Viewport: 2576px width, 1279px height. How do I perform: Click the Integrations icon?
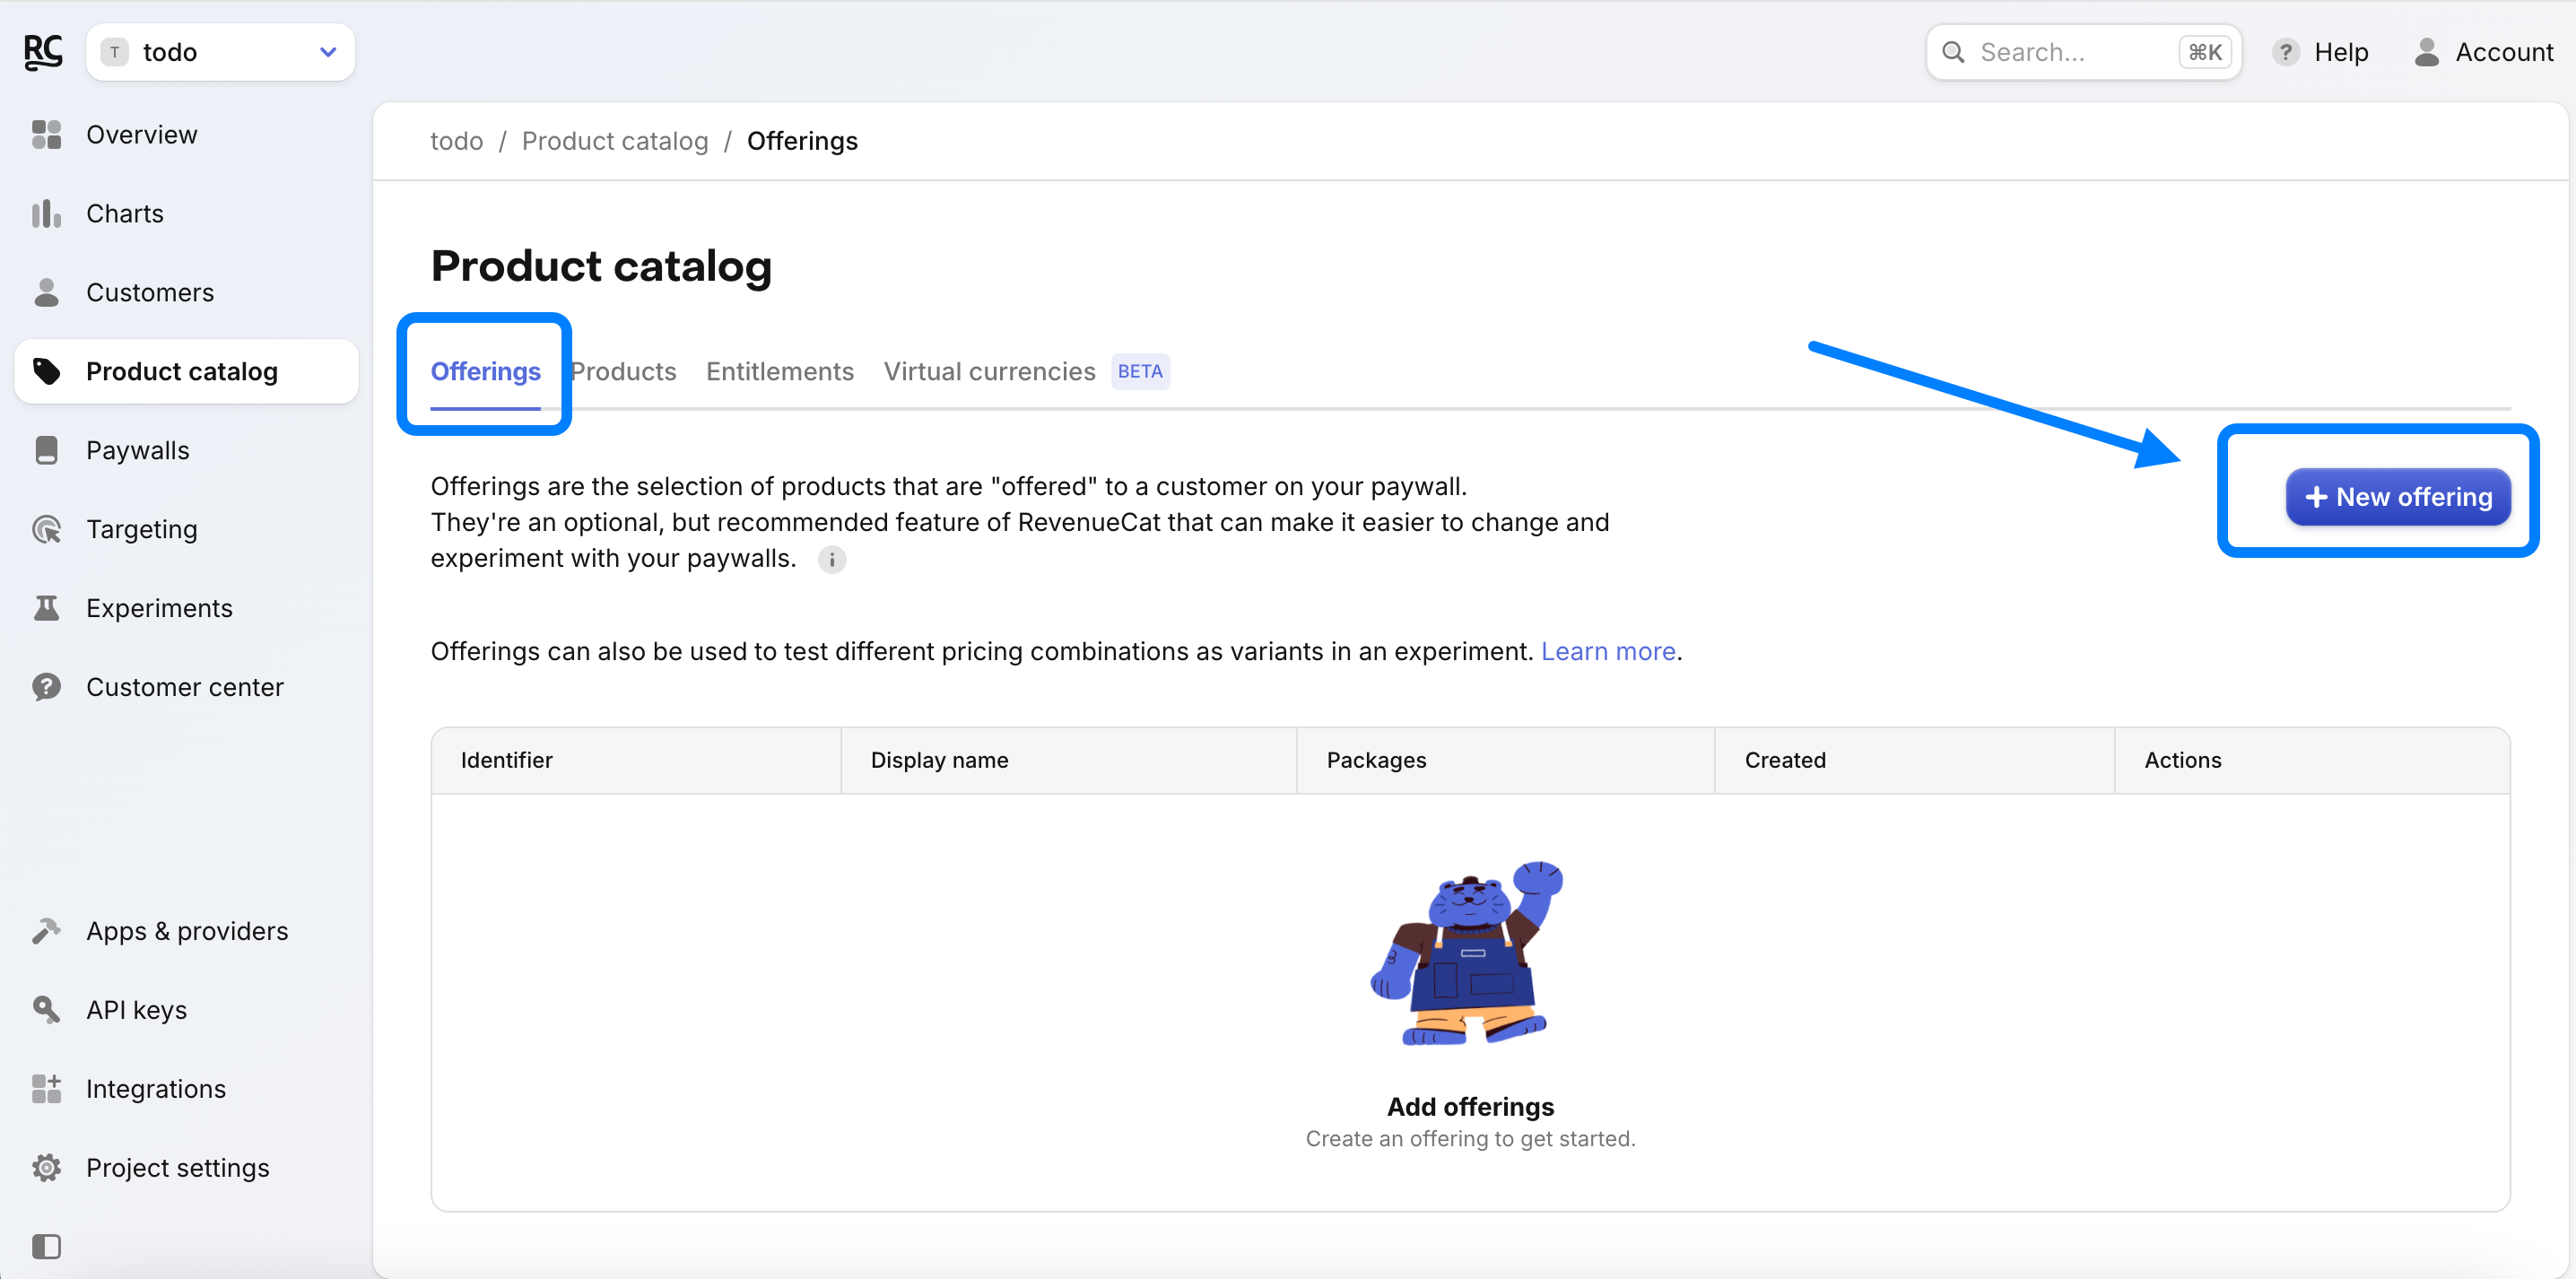46,1089
